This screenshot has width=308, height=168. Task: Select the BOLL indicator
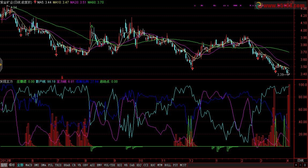click(x=168, y=165)
